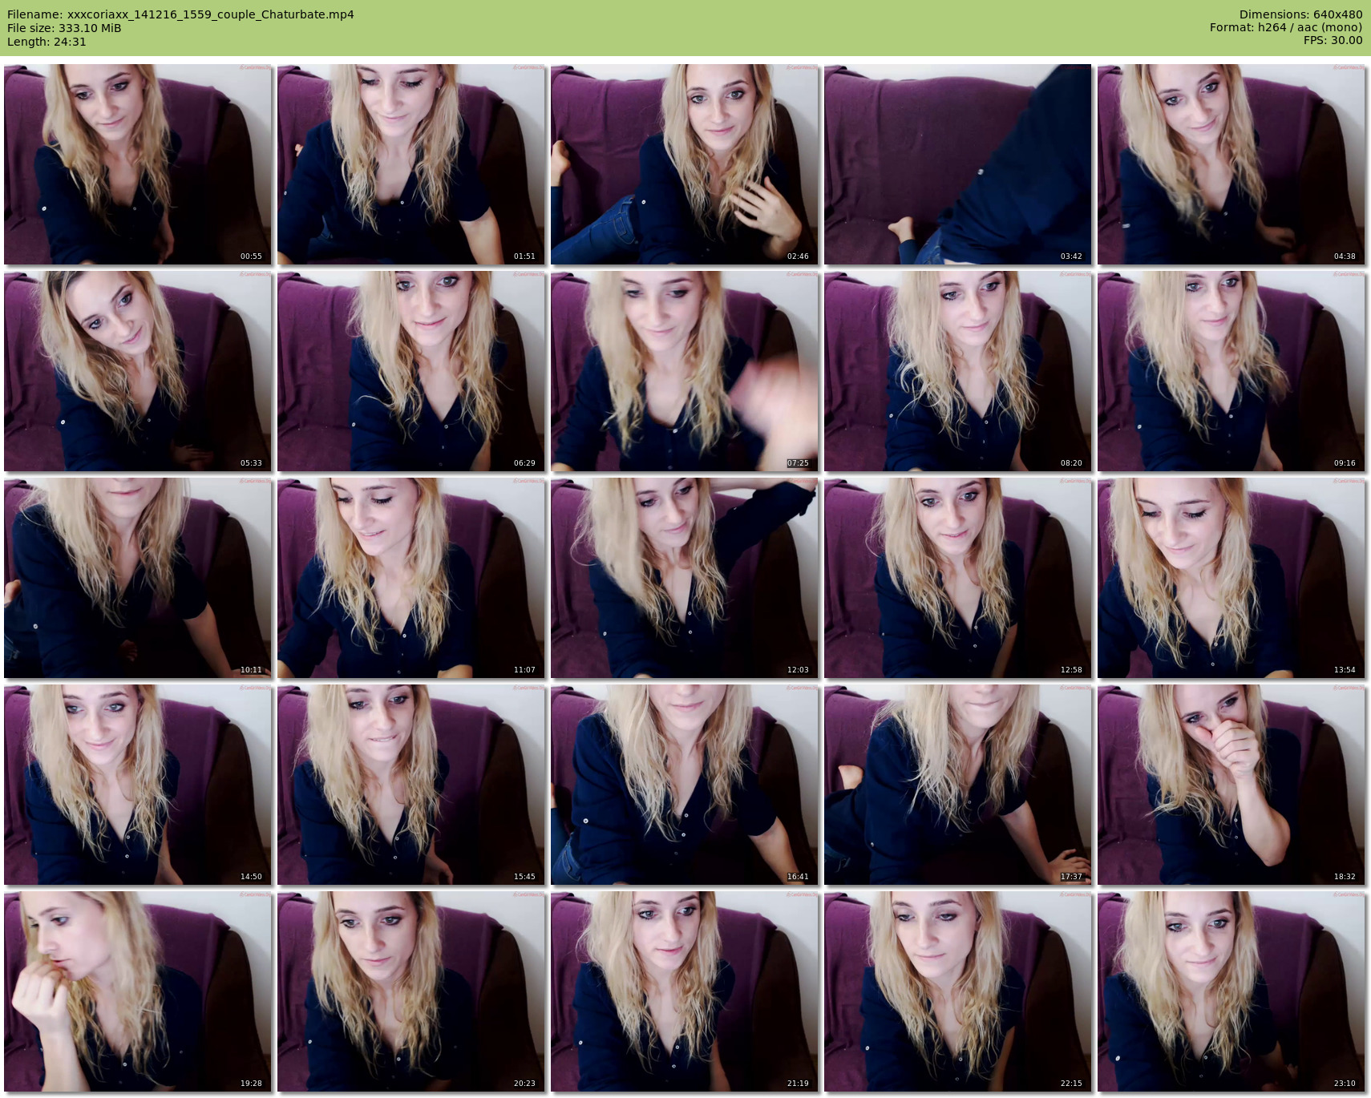
Task: Click the thumbnail stamped 08:20
Action: coord(958,371)
